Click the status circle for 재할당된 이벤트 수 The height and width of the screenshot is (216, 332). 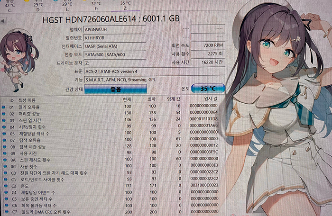pos(6,192)
